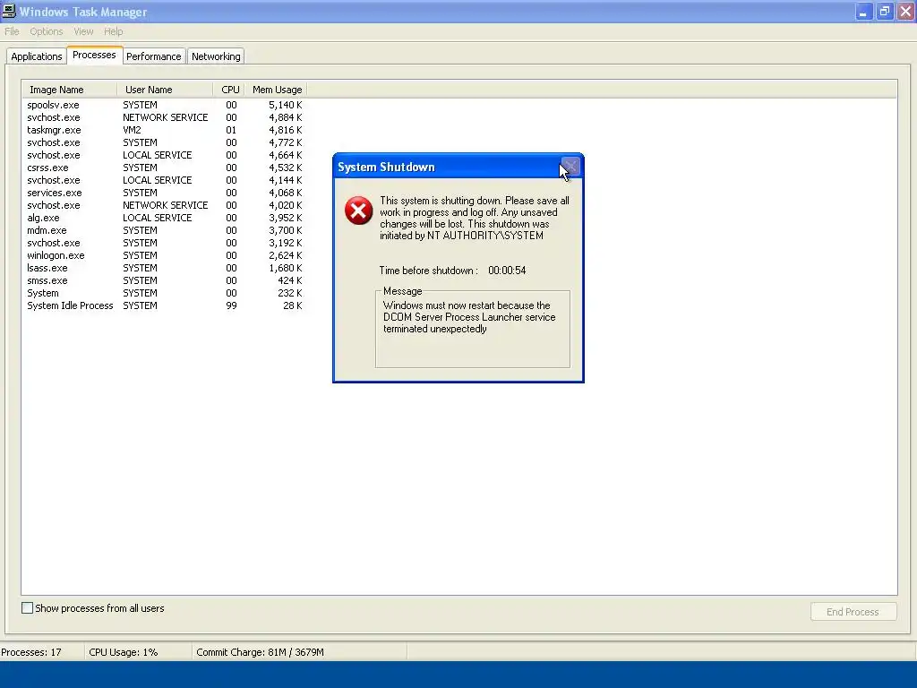Open the File menu
Viewport: 917px width, 688px height.
(x=12, y=31)
